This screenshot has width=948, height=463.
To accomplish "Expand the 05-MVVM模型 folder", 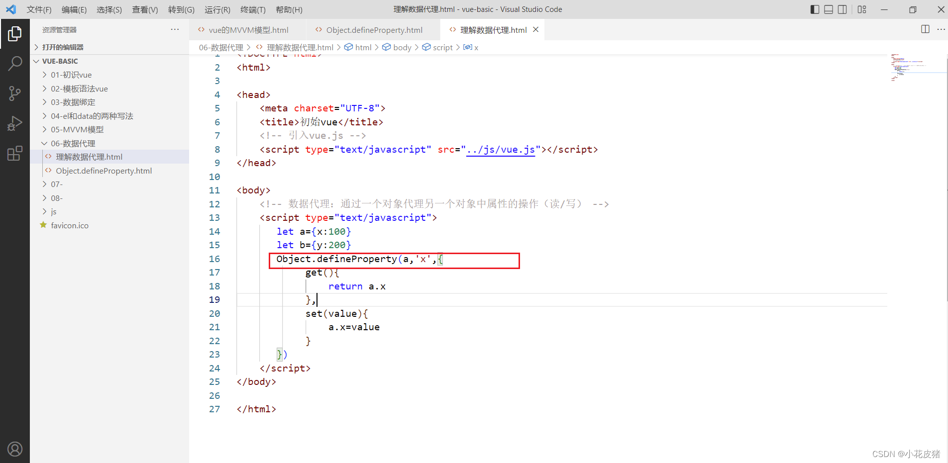I will point(109,129).
